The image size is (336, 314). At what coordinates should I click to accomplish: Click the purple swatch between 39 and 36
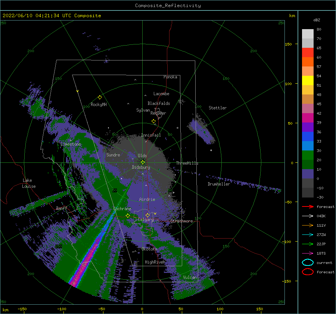(x=308, y=127)
